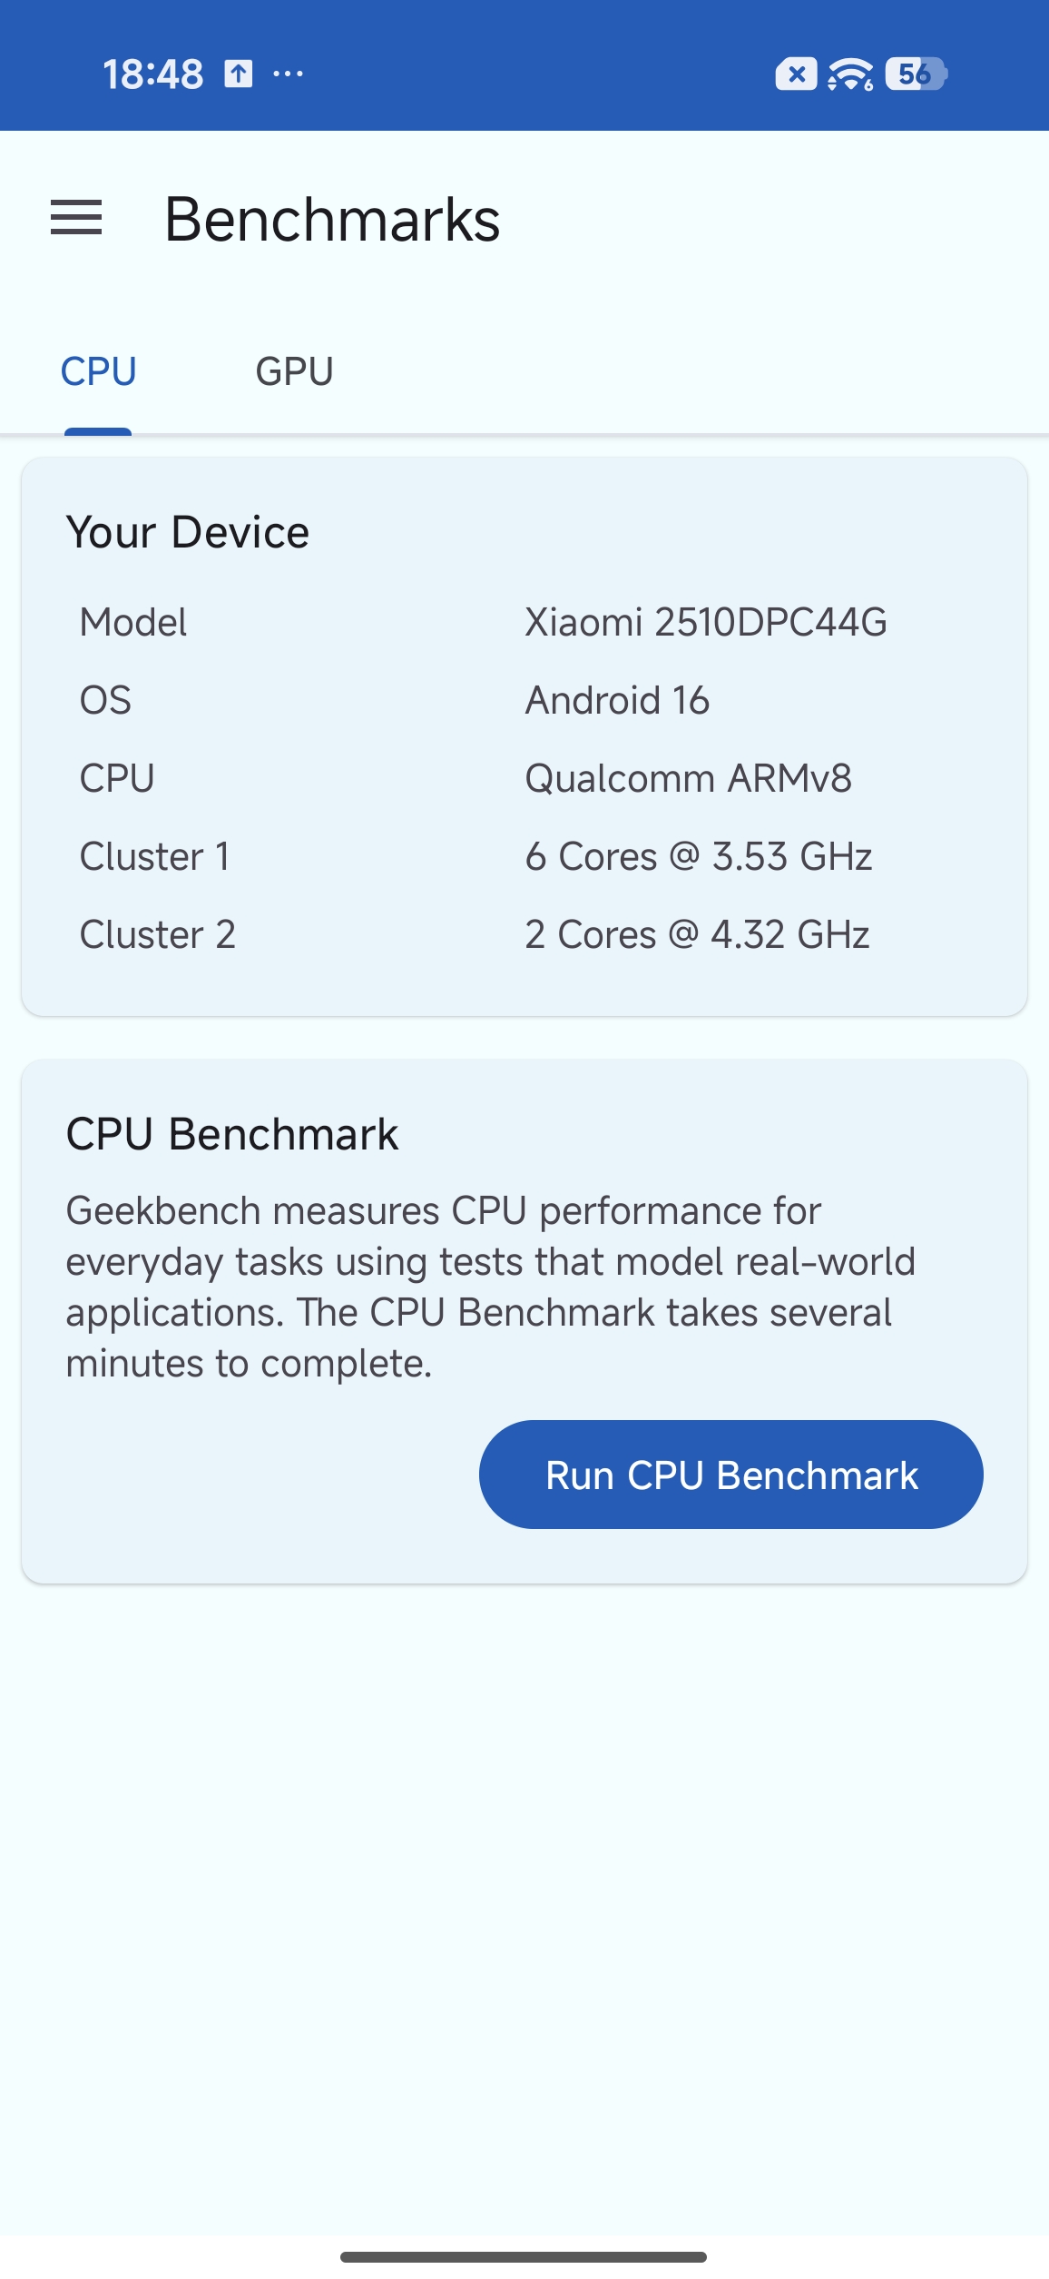The width and height of the screenshot is (1049, 2279).
Task: Open the hamburger navigation menu
Action: [76, 218]
